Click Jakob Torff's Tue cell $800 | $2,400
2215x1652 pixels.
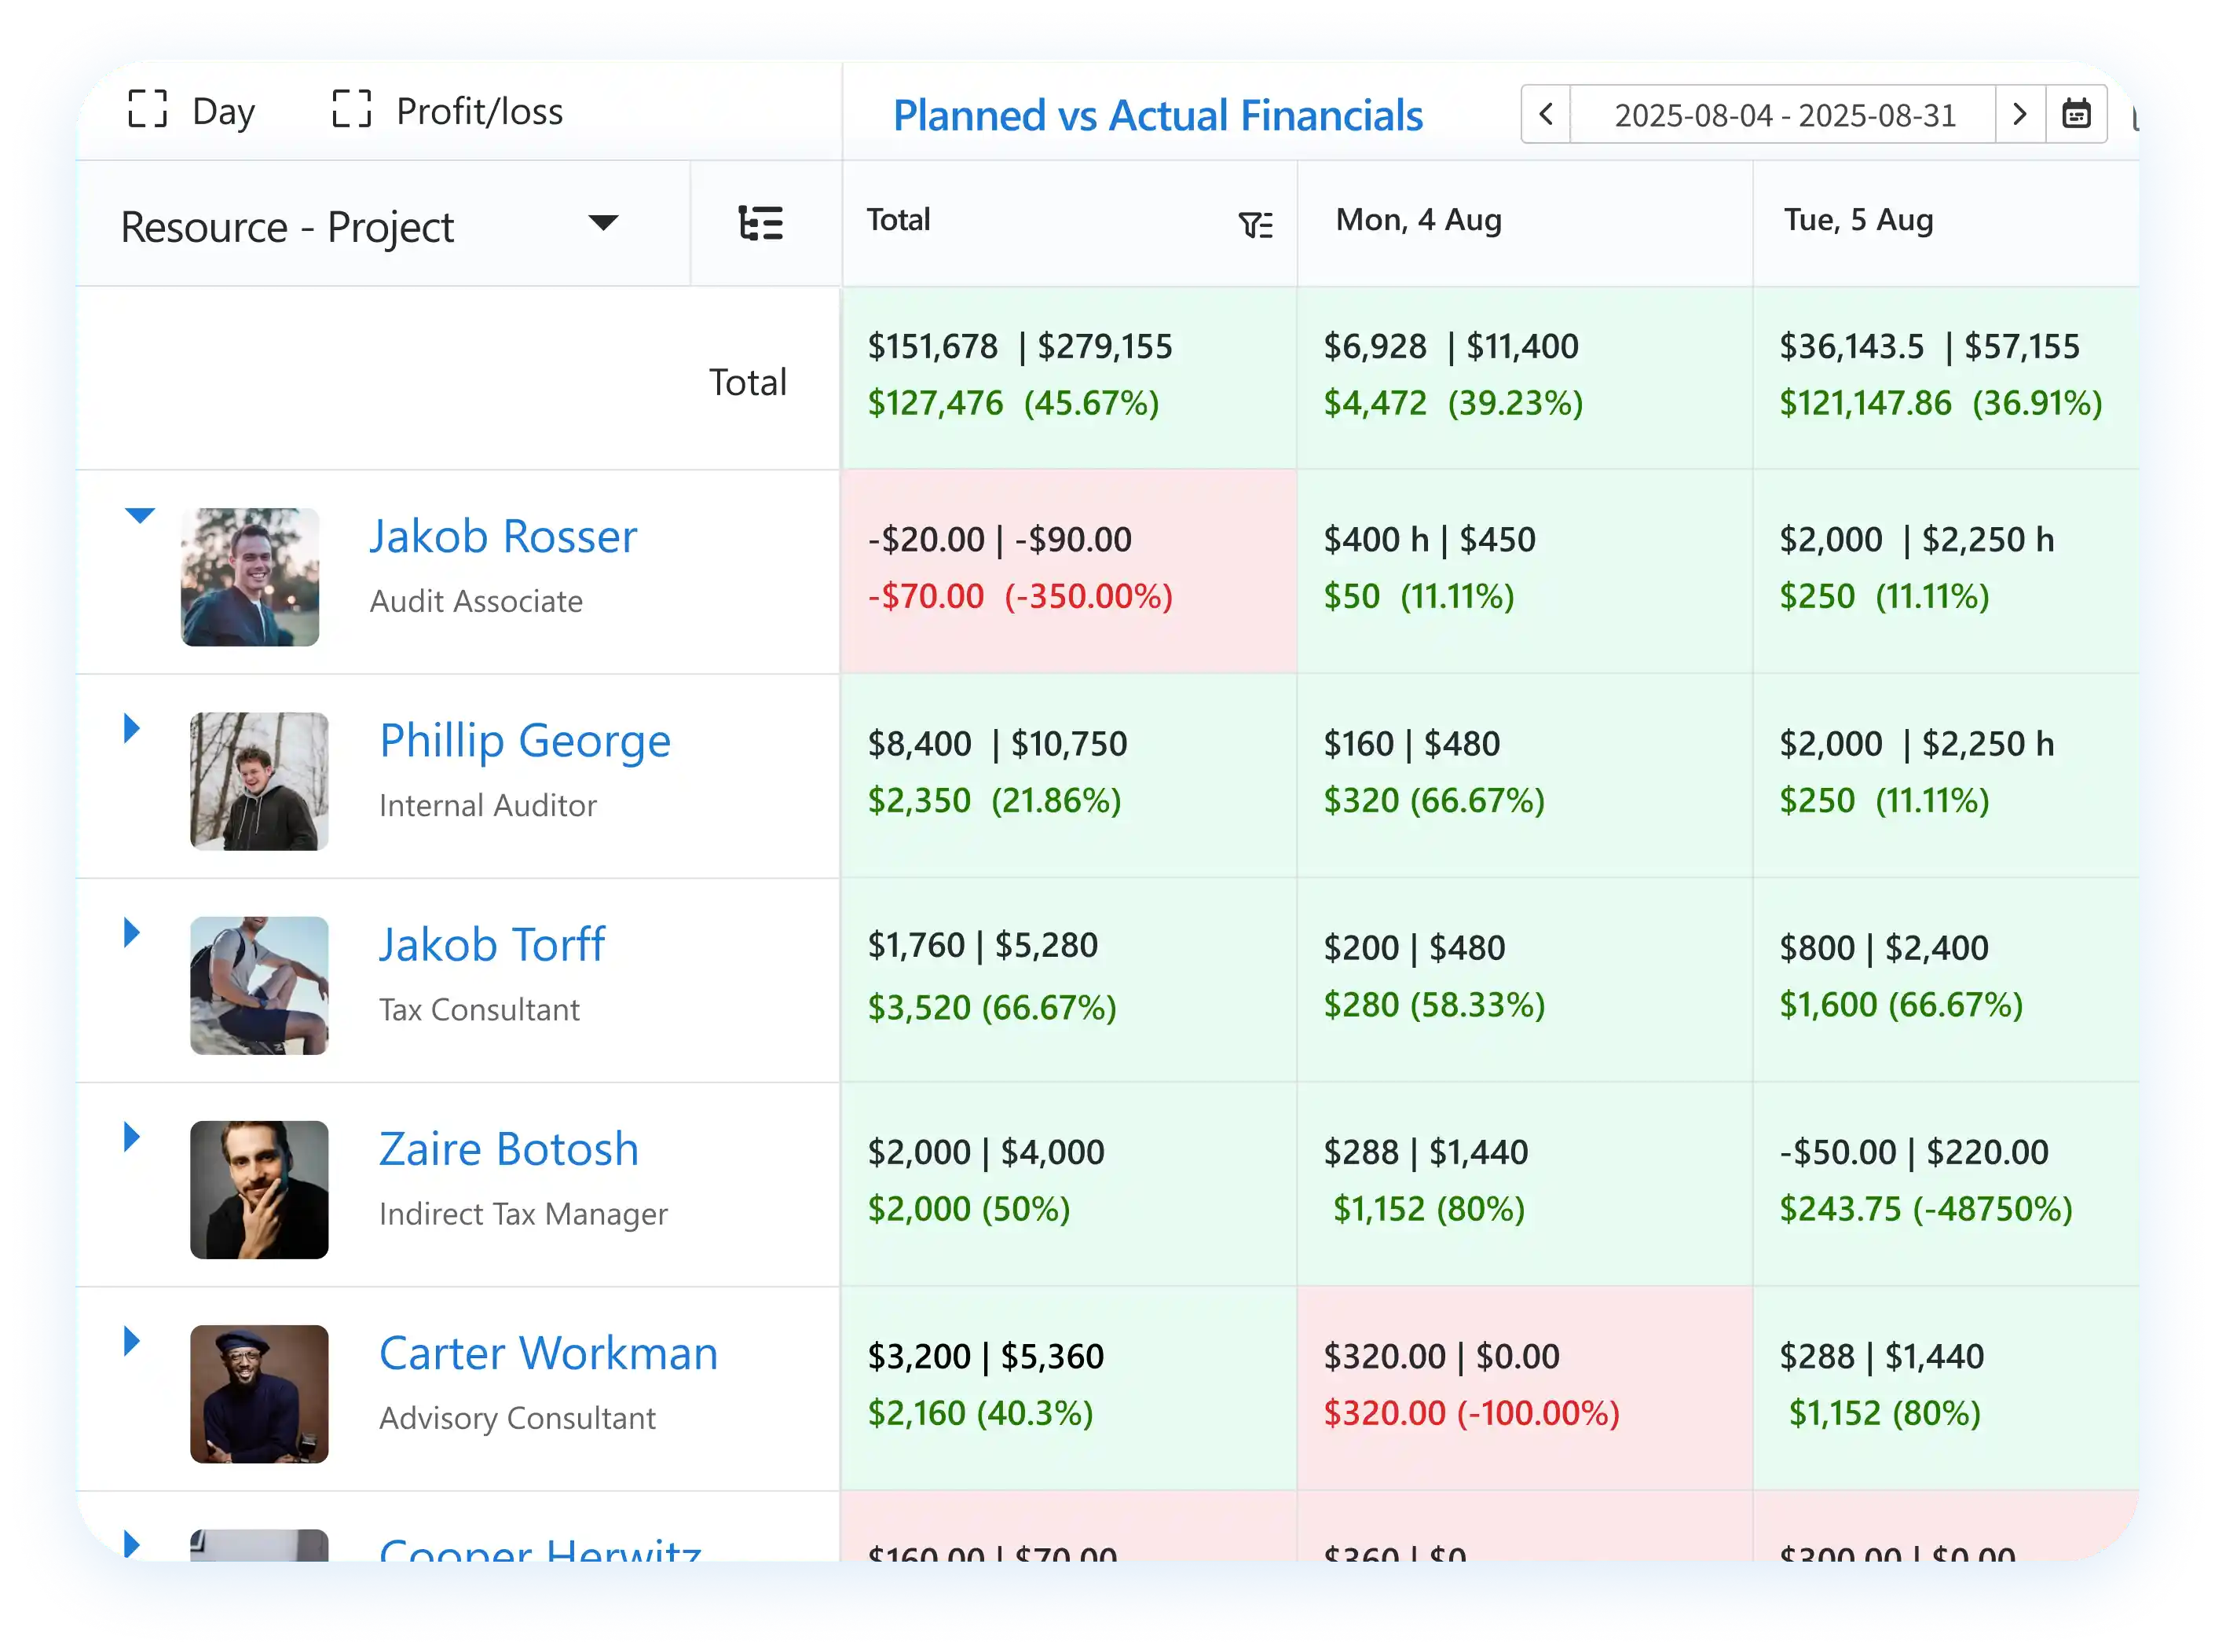(1945, 980)
